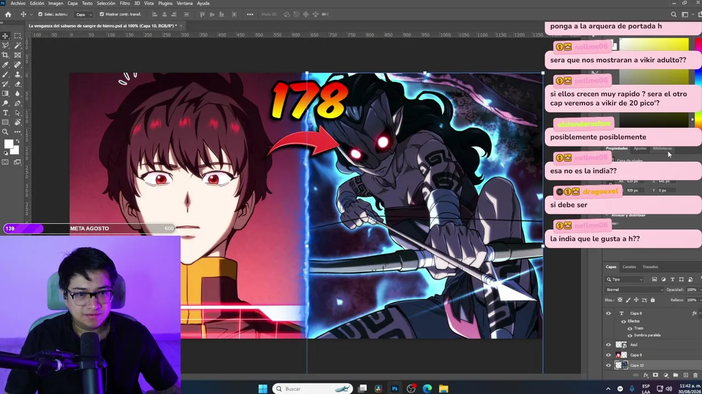The width and height of the screenshot is (702, 394).
Task: Click the Home icon in options bar
Action: (8, 14)
